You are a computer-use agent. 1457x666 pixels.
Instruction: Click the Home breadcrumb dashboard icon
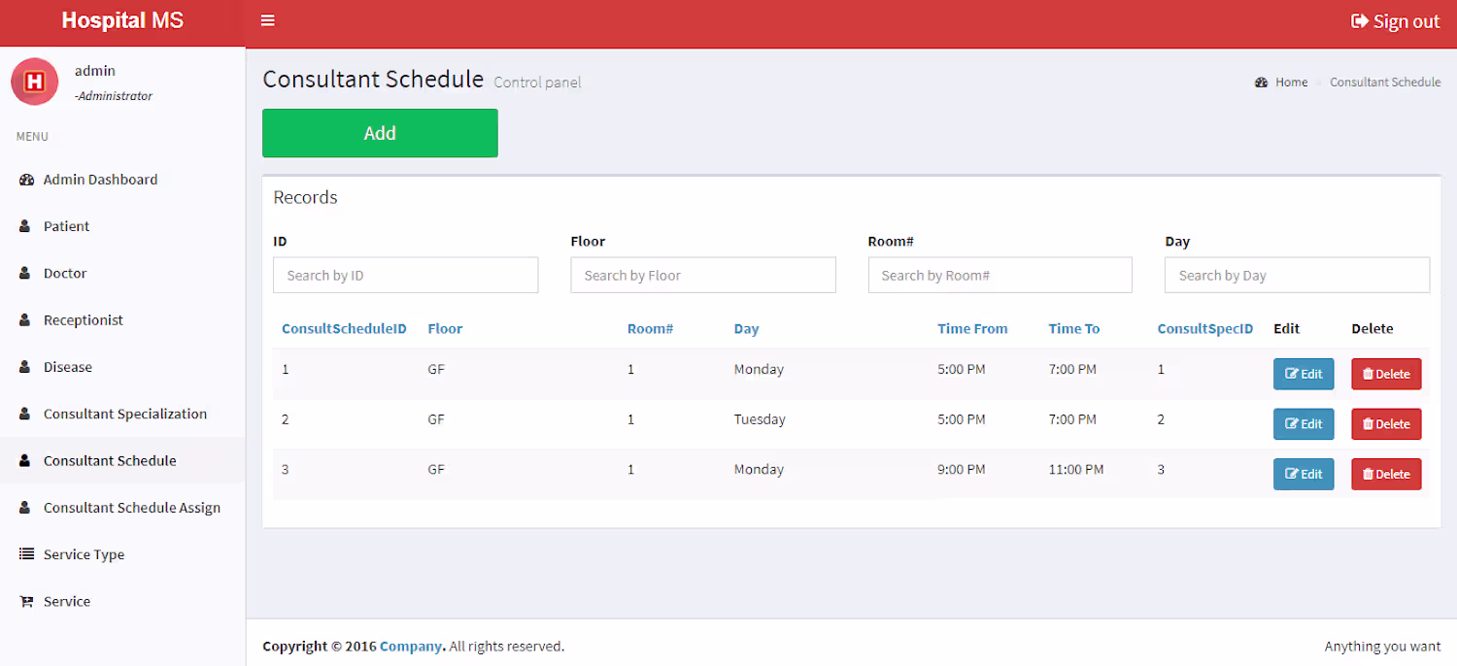1262,83
